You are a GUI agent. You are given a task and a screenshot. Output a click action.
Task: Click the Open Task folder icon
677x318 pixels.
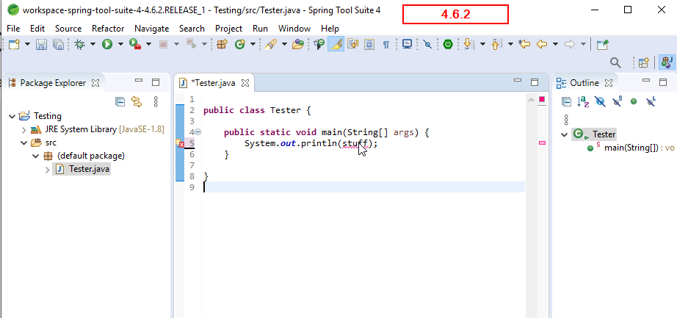coord(298,44)
